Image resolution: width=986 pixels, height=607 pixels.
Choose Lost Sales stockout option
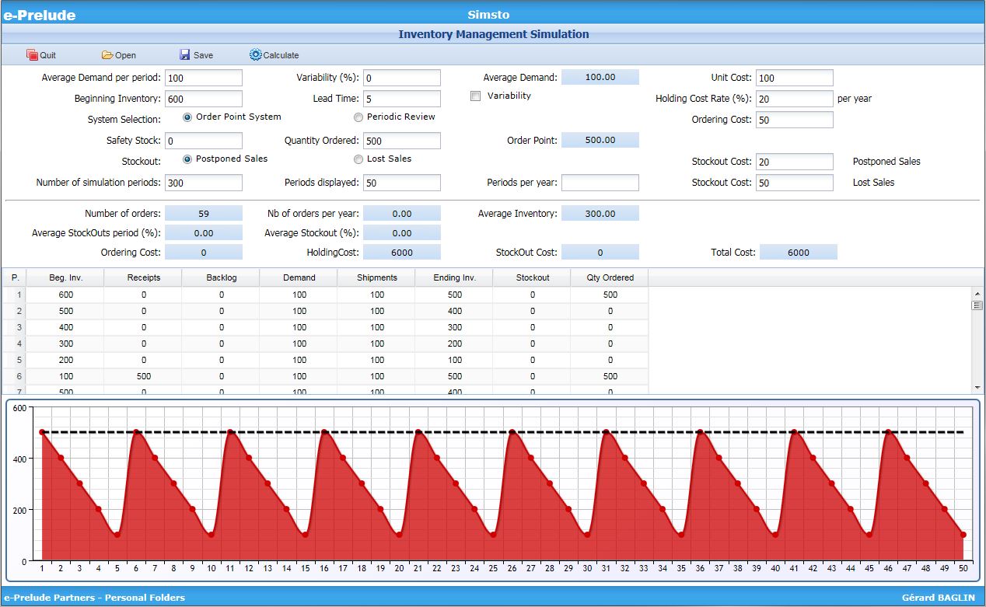[x=358, y=159]
